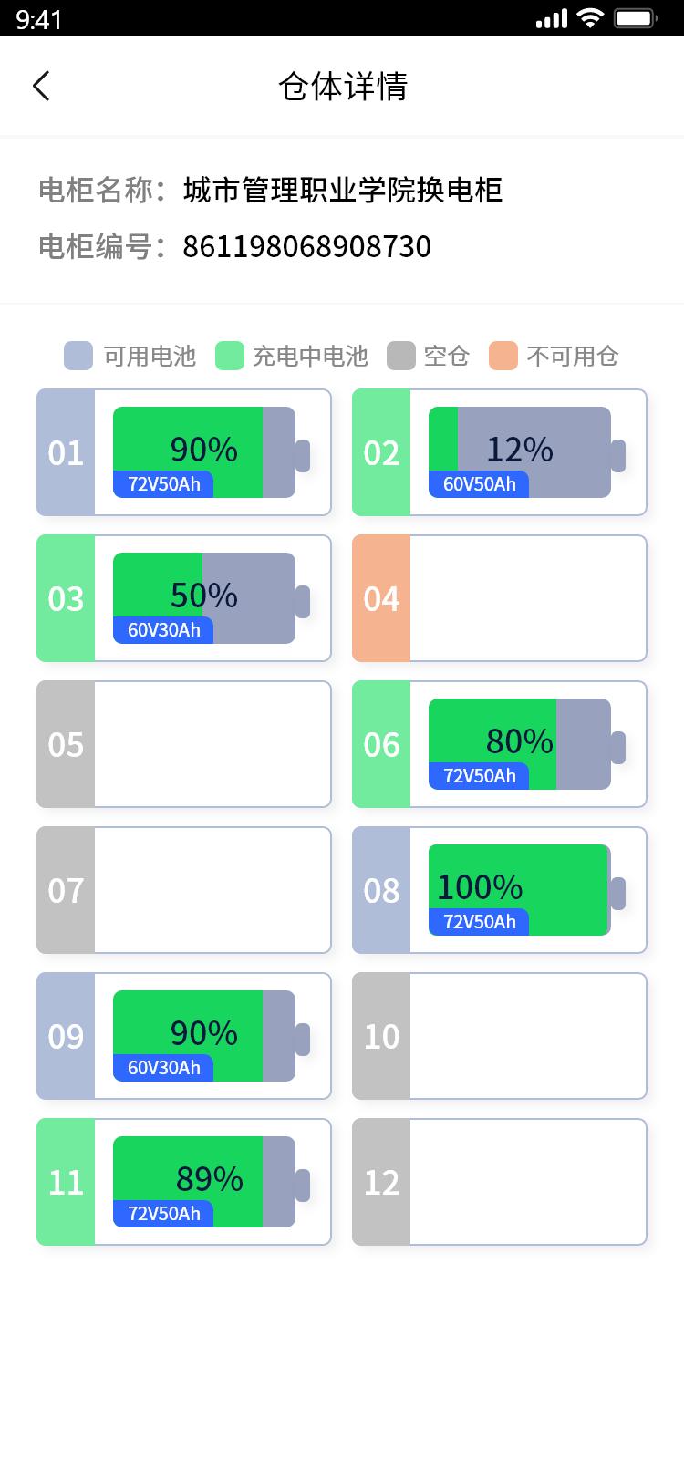Select the charging battery icon in slot 02
Viewport: 684px width, 1481px height.
520,451
